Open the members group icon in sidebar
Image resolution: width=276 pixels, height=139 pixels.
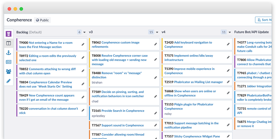coord(8,71)
